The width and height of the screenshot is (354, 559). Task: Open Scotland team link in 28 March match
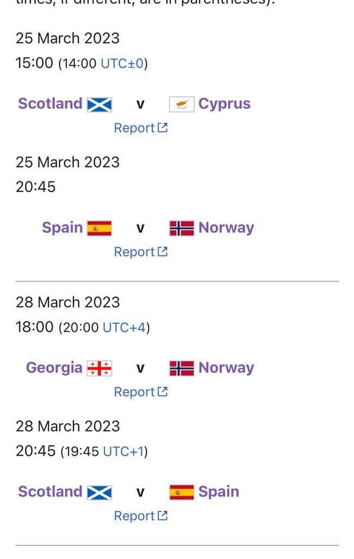pyautogui.click(x=50, y=492)
